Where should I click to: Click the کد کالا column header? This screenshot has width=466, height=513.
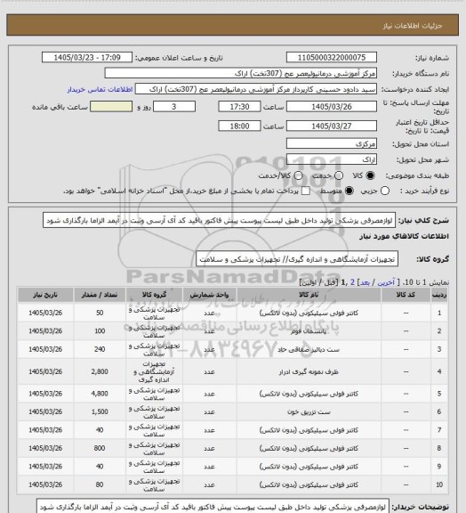pos(406,295)
